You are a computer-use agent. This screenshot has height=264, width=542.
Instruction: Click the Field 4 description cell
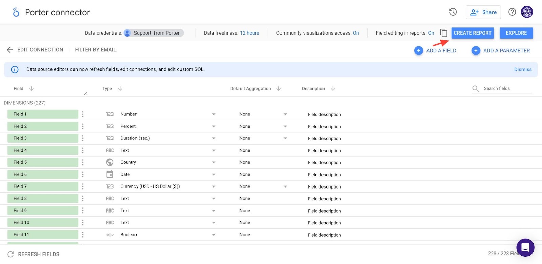[x=325, y=151]
